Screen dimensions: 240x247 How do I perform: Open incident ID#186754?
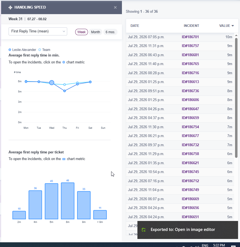pyautogui.click(x=190, y=127)
